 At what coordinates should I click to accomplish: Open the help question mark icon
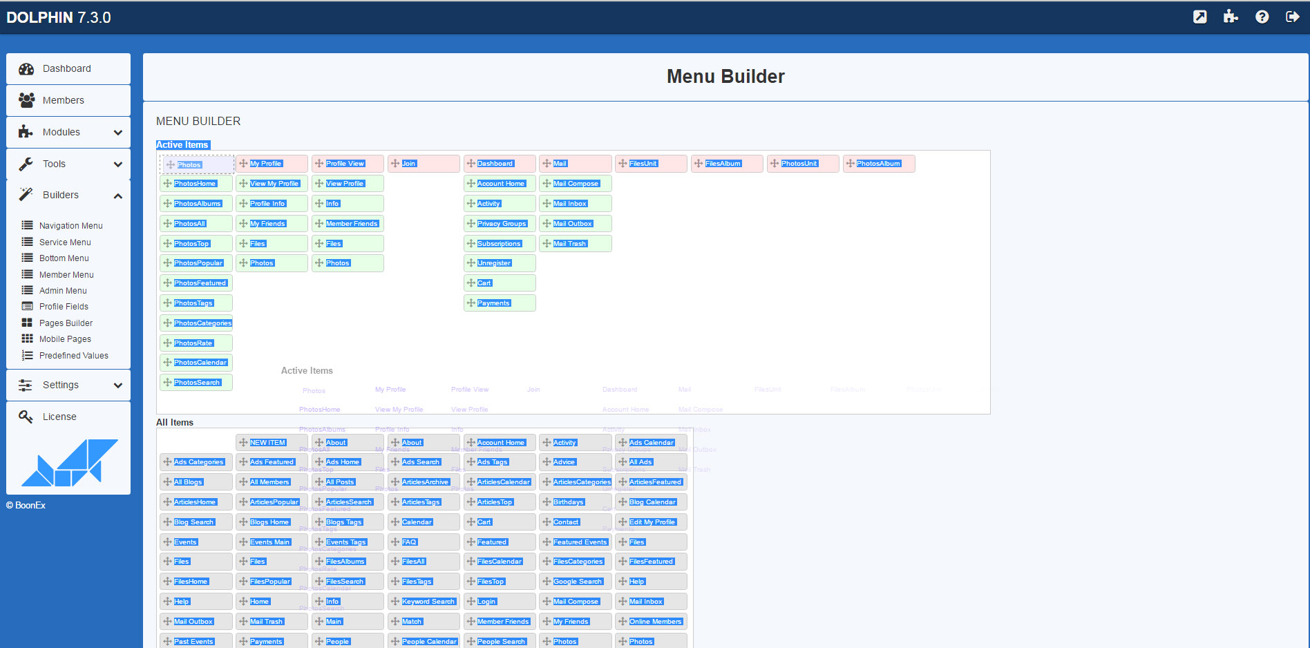coord(1262,17)
